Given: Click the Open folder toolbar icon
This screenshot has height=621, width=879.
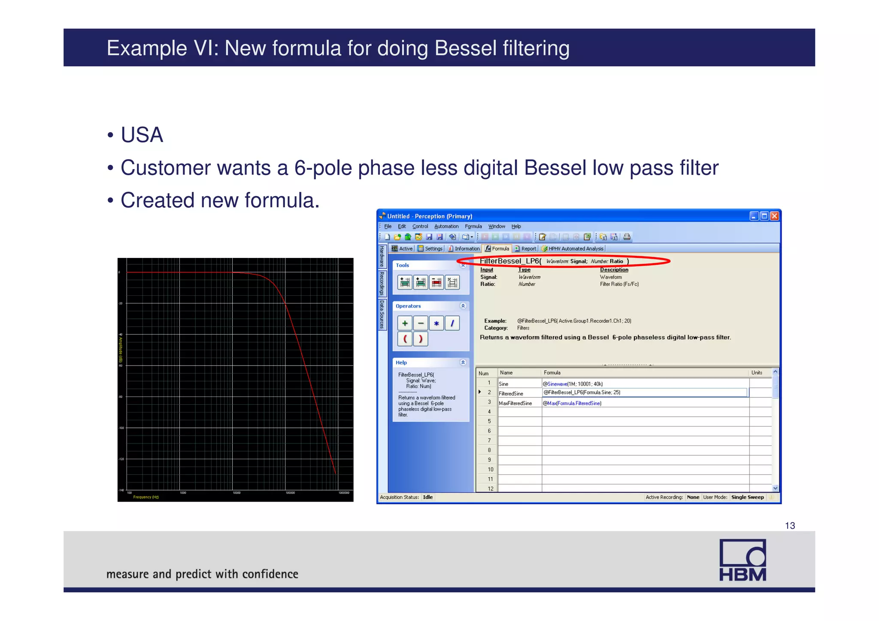Looking at the screenshot, I should [397, 237].
